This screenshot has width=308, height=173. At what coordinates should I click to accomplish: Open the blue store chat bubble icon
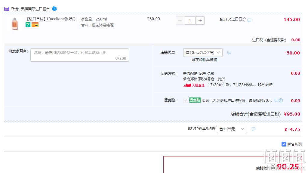54,9
